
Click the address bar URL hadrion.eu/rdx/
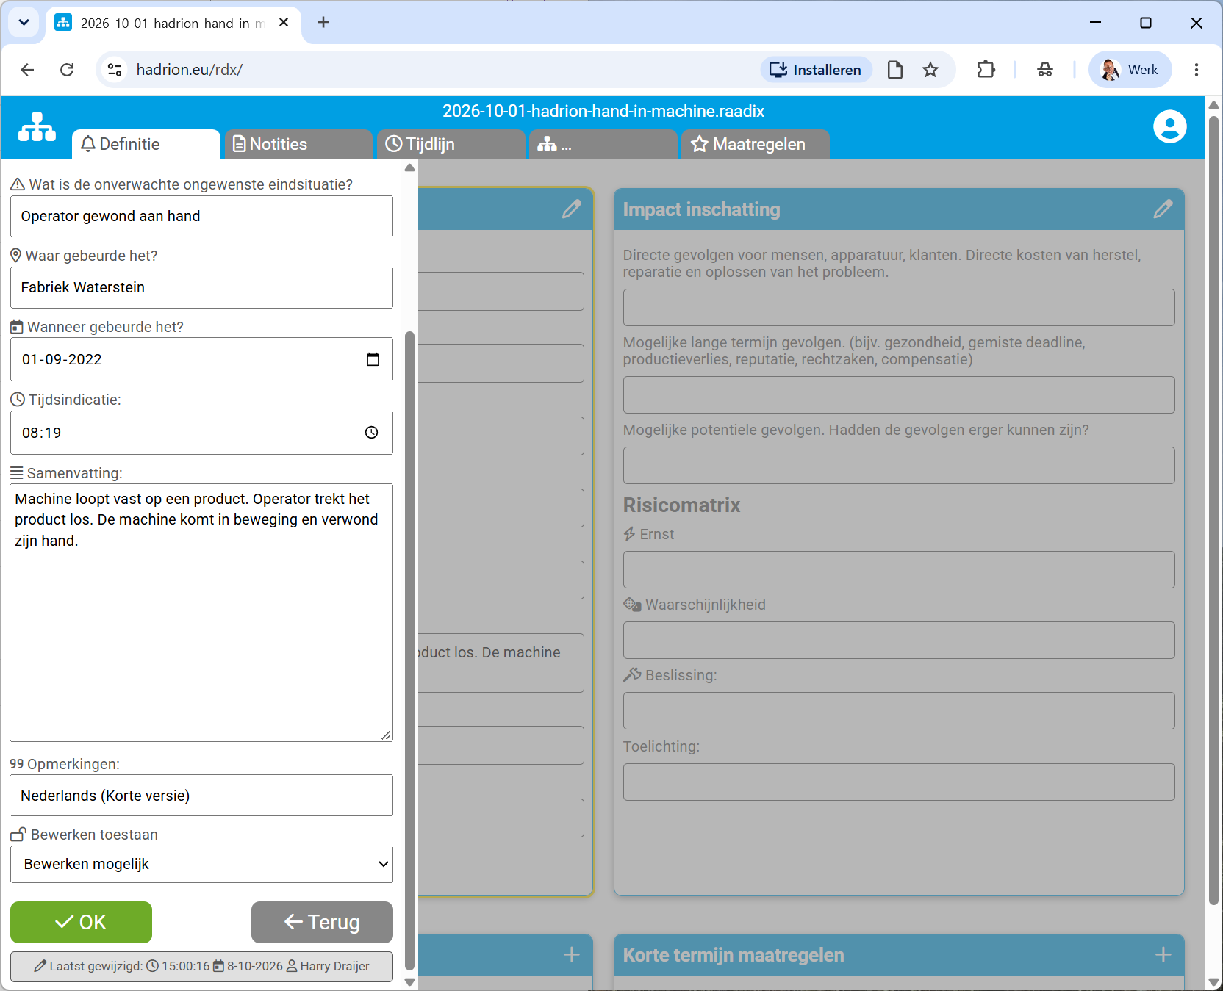(x=190, y=70)
